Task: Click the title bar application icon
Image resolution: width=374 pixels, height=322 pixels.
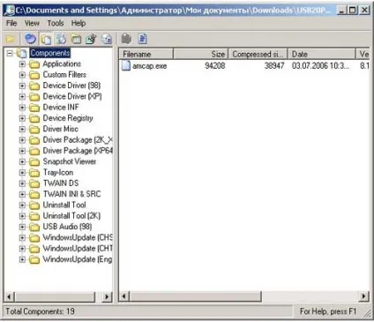Action: click(10, 11)
